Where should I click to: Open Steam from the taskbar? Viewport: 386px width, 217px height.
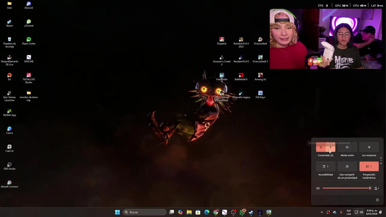(x=251, y=212)
